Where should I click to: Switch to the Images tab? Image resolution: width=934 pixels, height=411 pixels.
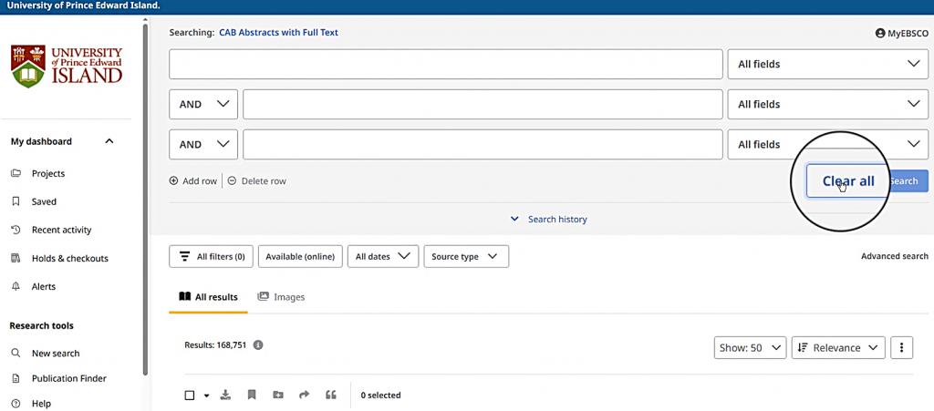(281, 297)
